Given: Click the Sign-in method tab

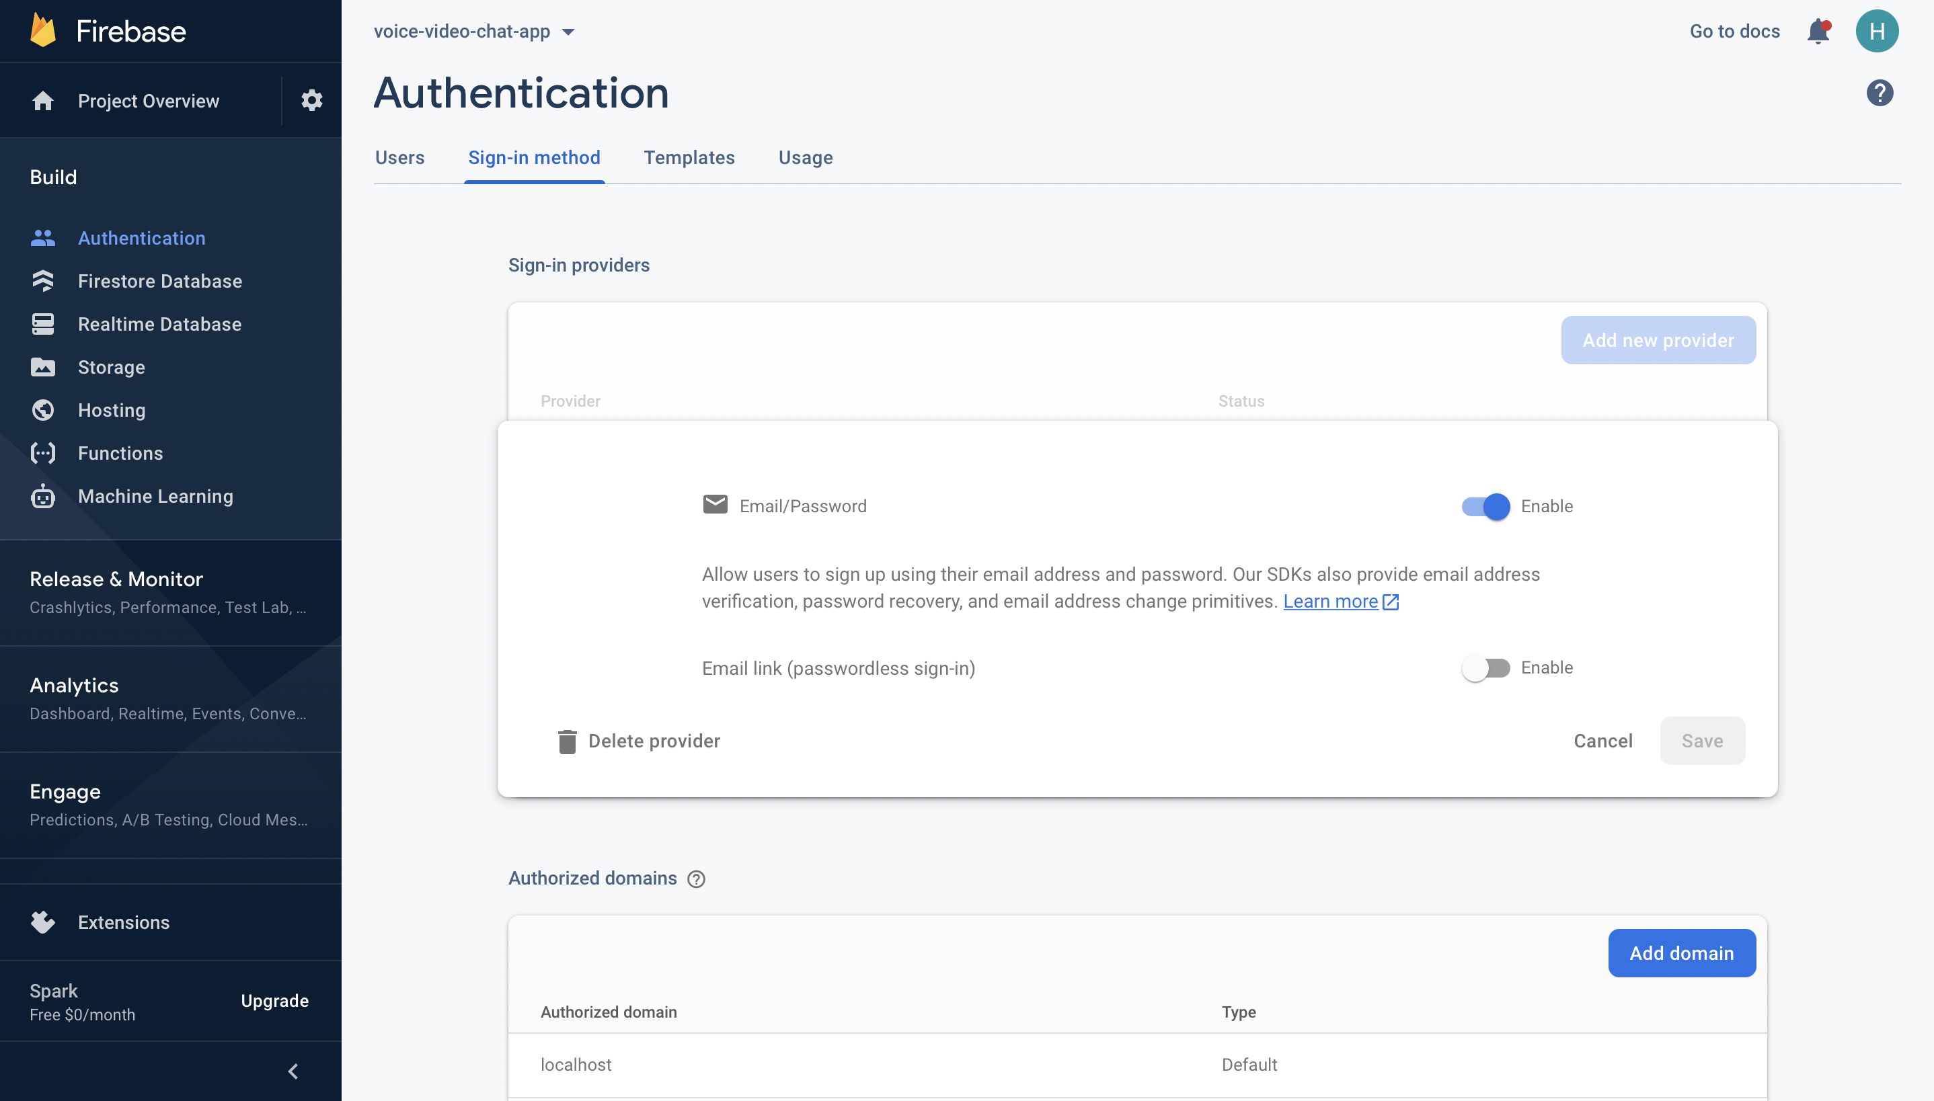Looking at the screenshot, I should coord(534,157).
